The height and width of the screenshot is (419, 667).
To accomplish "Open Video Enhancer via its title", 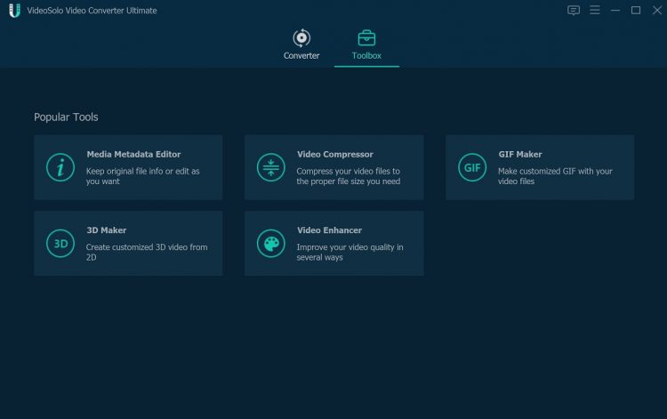I will [x=329, y=230].
